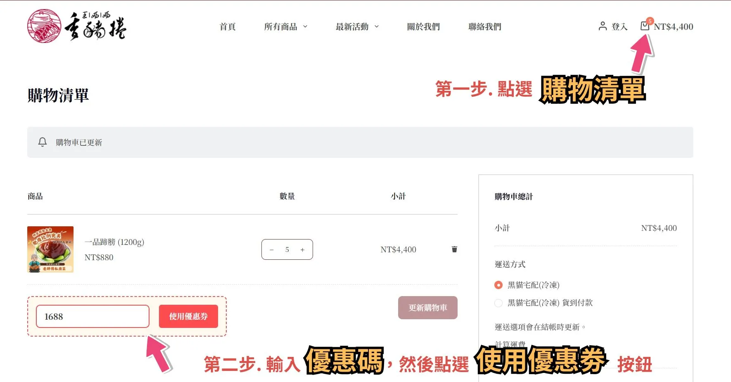The width and height of the screenshot is (731, 382).
Task: Expand 計算運費 shipping calculator
Action: (510, 344)
